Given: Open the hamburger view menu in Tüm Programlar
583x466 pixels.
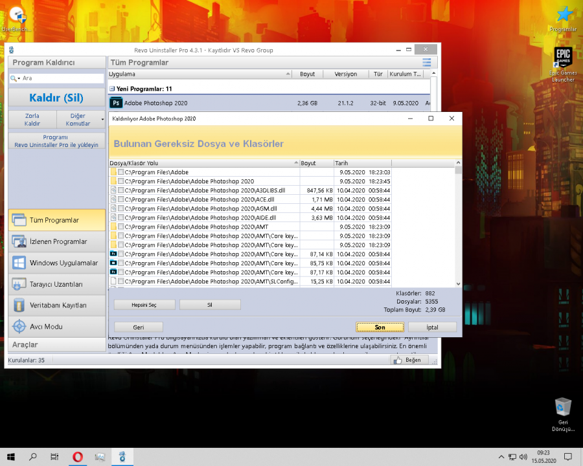Looking at the screenshot, I should [x=426, y=63].
